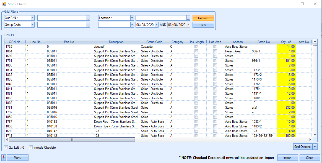Image resolution: width=322 pixels, height=163 pixels.
Task: Open the Group Code lookup ellipsis button
Action: (88, 25)
